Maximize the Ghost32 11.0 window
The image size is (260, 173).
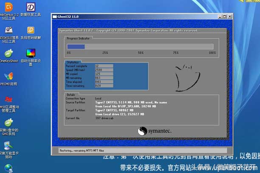(x=225, y=17)
